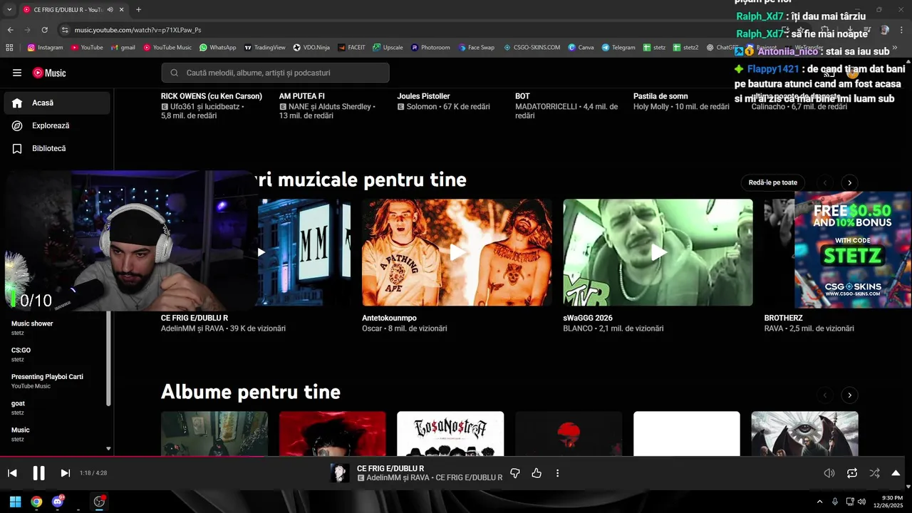912x513 pixels.
Task: Toggle shuffle in player bar
Action: pyautogui.click(x=874, y=473)
